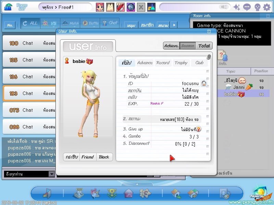Screen dimensions: 274x205
Task: Select the ทั่วไป general tab
Action: pos(127,63)
